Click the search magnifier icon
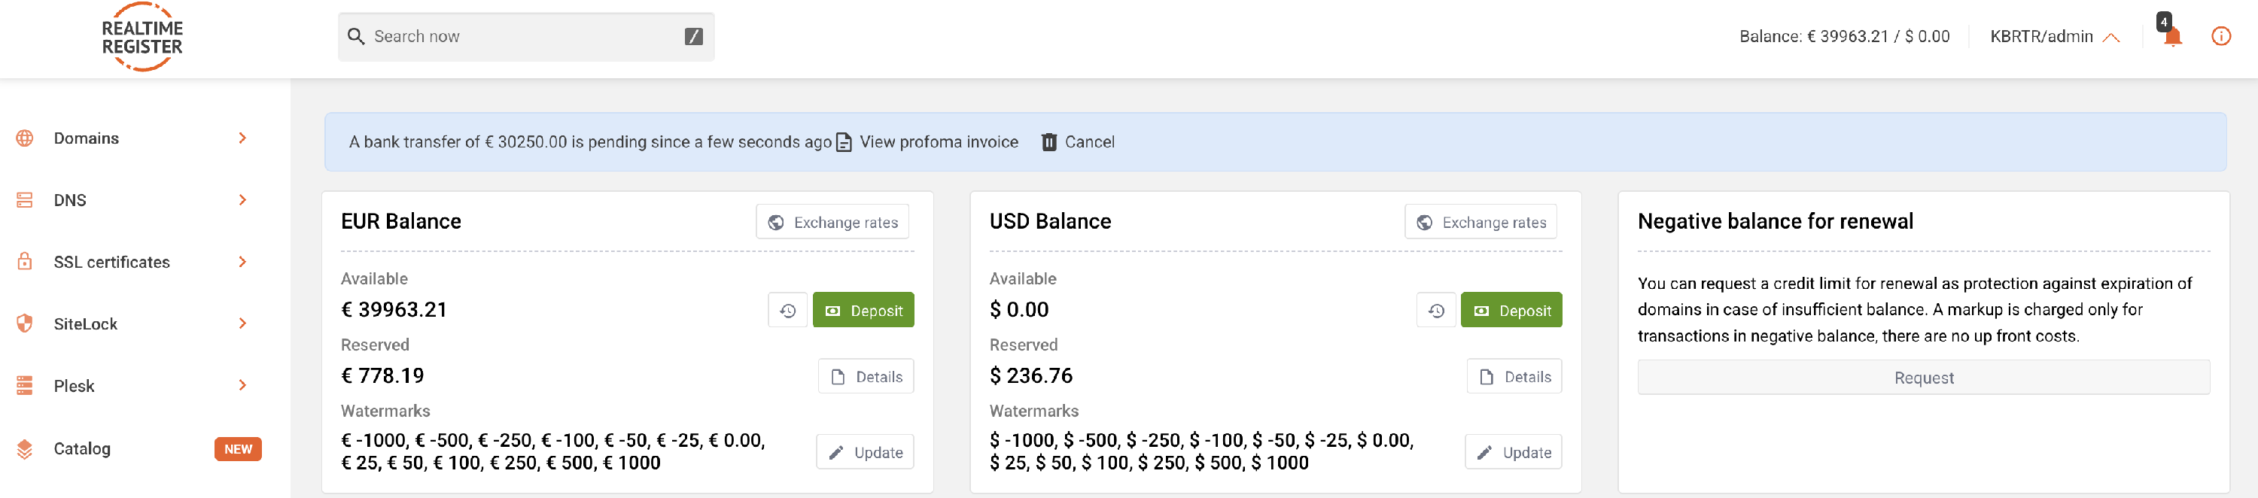2258x498 pixels. point(356,36)
